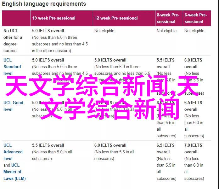Click '6.5 IELTS overall' in Advanced level row
219x189 pixels.
pyautogui.click(x=166, y=149)
